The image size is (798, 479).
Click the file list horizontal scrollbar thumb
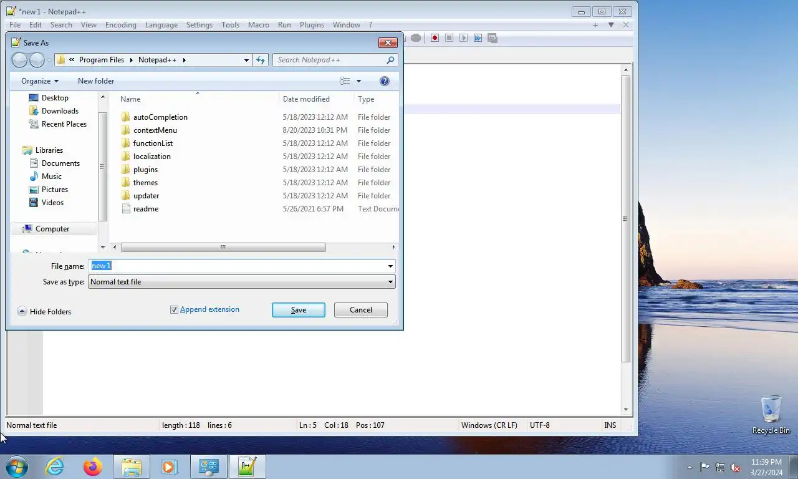pyautogui.click(x=223, y=248)
